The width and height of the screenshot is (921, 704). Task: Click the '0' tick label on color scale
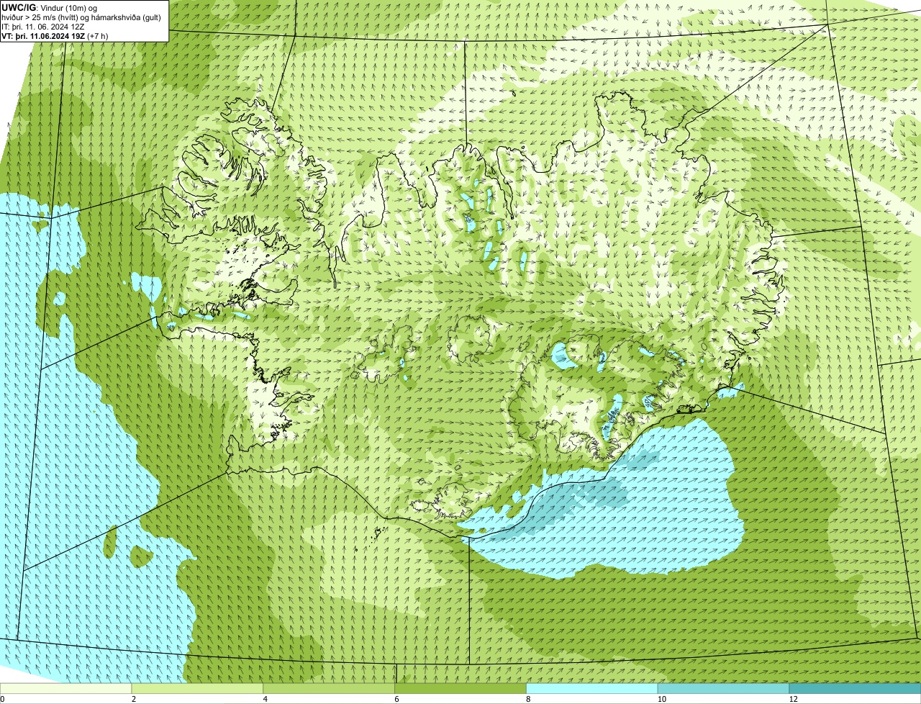click(x=2, y=699)
